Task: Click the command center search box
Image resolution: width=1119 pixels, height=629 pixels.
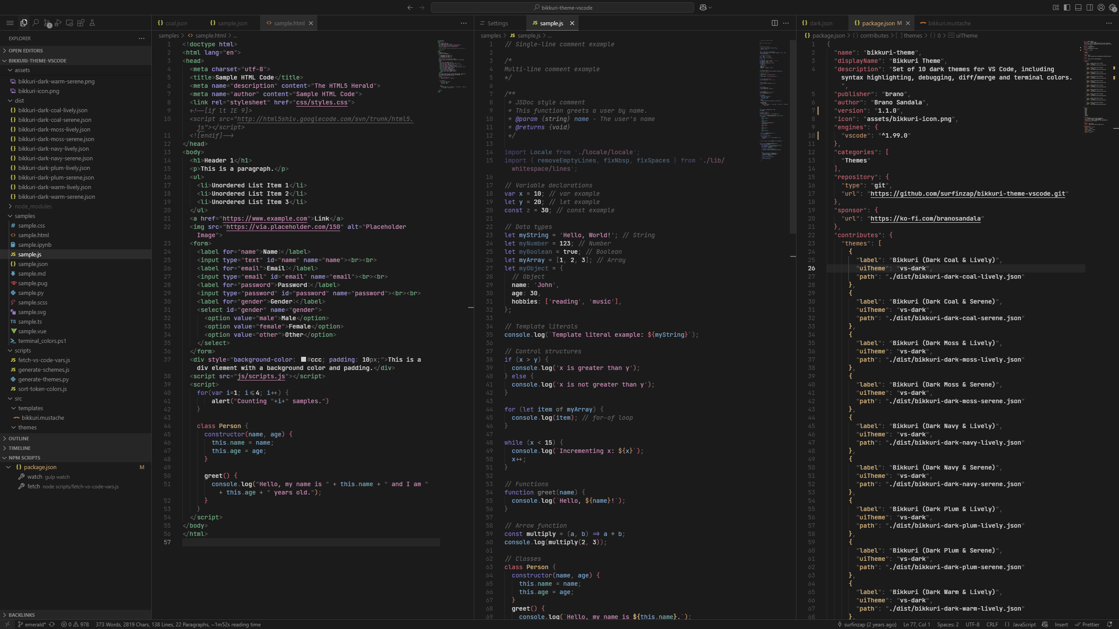Action: [x=562, y=7]
